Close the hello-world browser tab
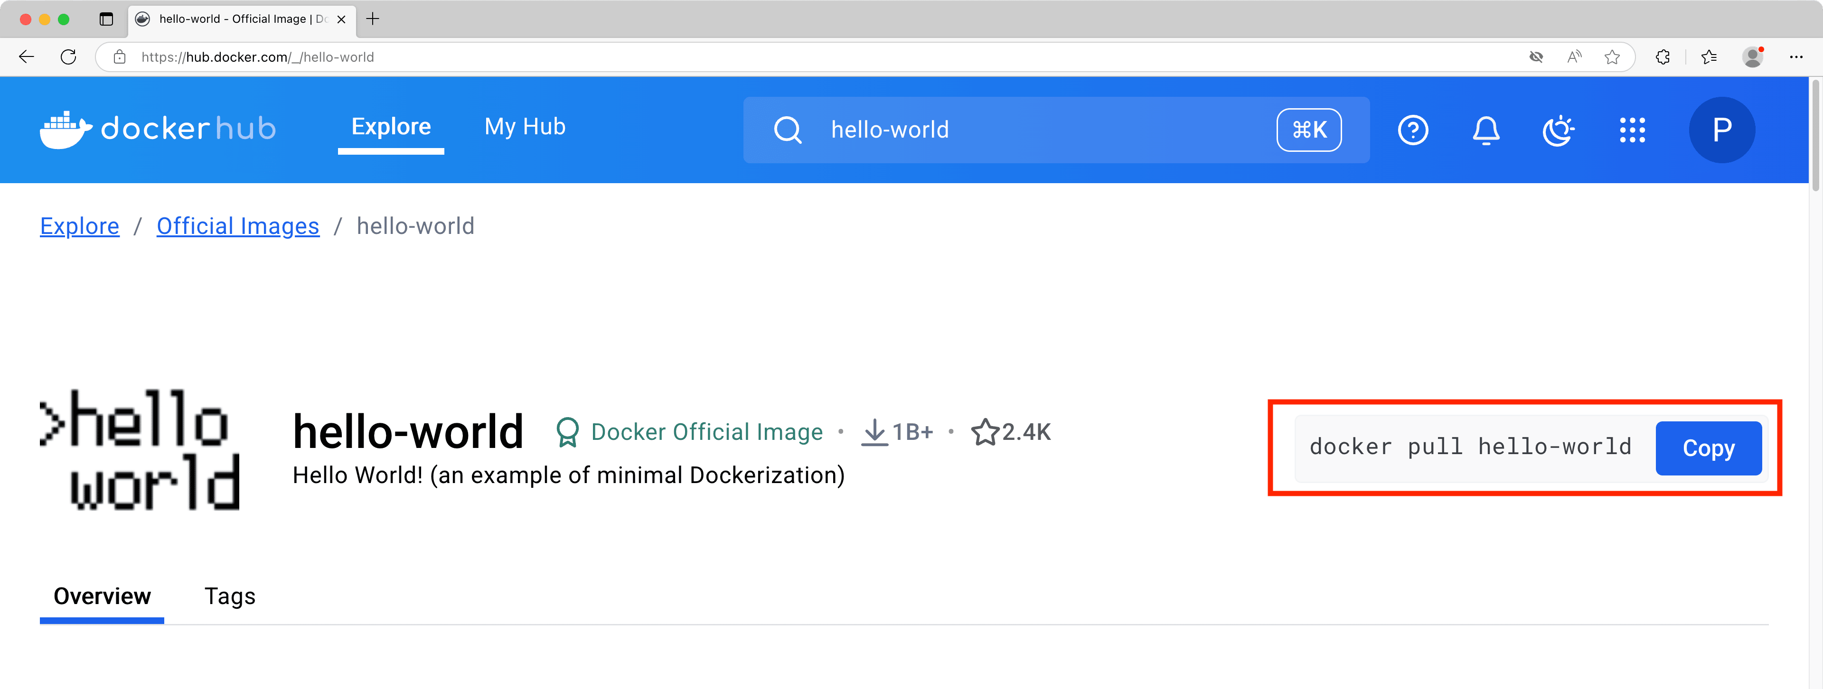1823x689 pixels. 341,19
